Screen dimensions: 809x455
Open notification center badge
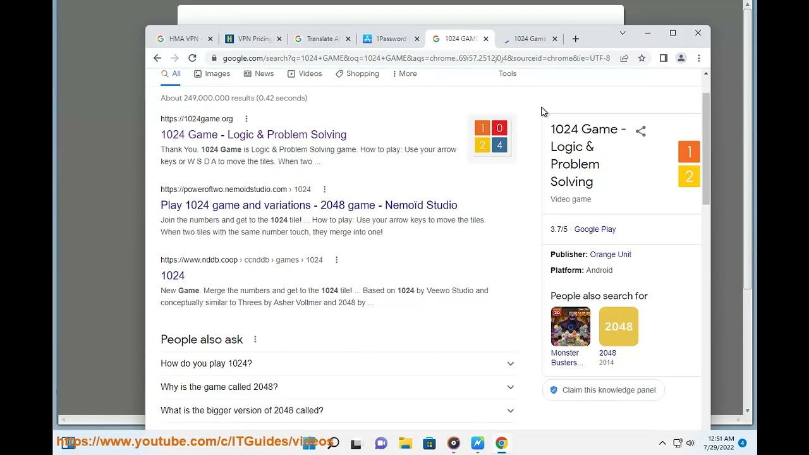(743, 443)
